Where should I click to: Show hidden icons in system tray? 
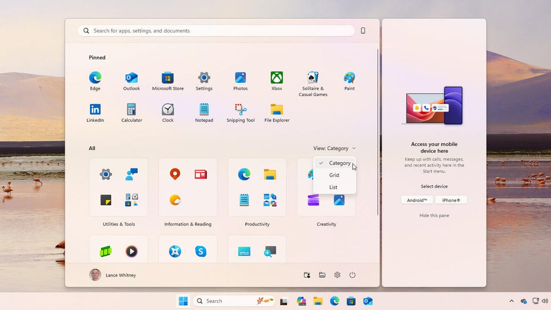[x=512, y=301]
